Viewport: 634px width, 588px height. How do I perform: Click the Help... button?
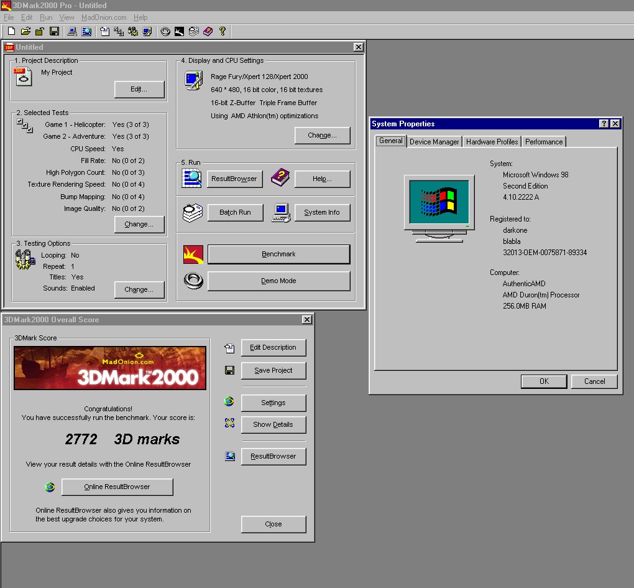tap(322, 179)
